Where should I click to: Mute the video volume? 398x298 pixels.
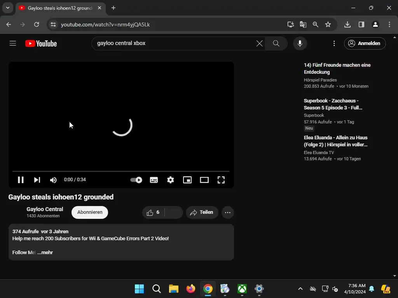53,180
